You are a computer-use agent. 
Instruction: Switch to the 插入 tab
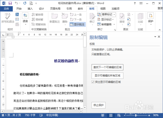[x=30, y=9]
